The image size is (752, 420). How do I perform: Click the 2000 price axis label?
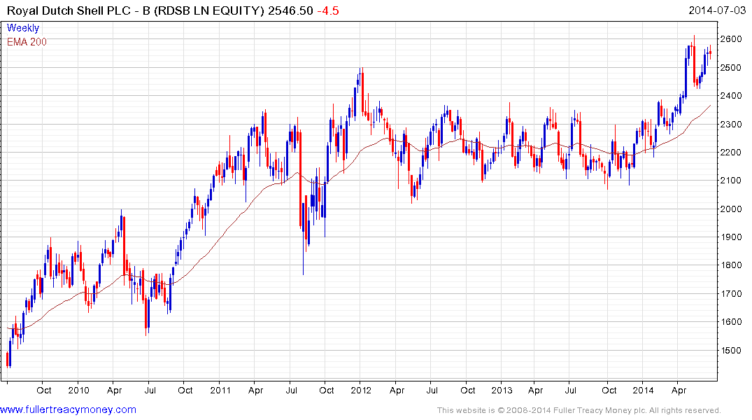731,209
